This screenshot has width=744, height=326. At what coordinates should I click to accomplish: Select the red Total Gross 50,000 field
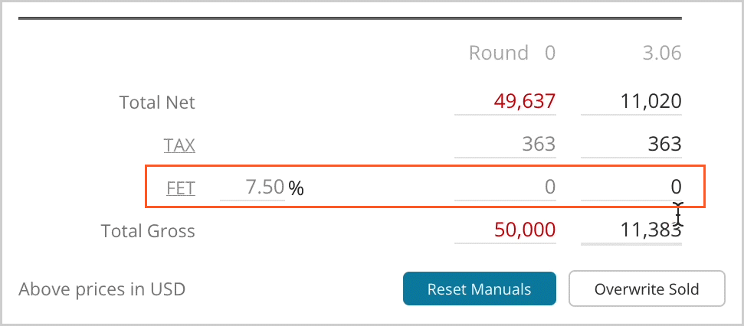[x=505, y=230]
